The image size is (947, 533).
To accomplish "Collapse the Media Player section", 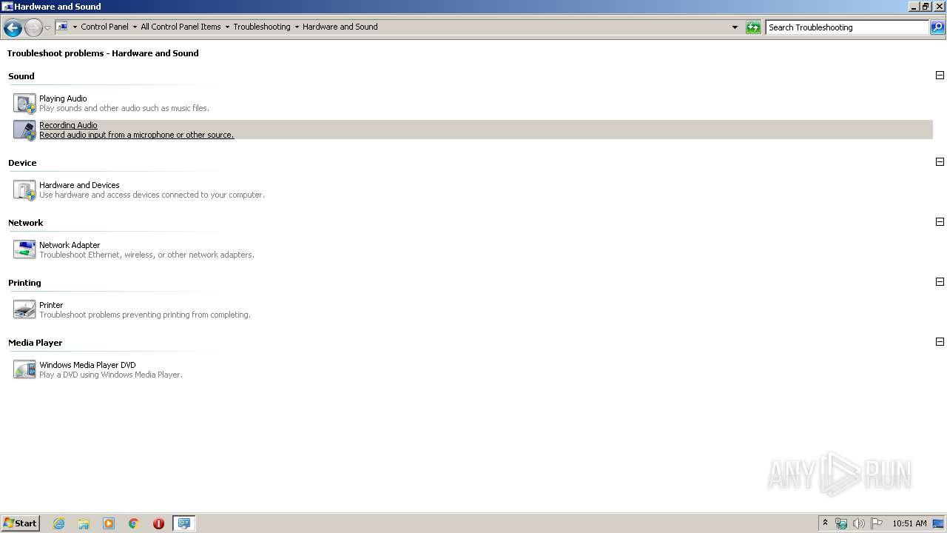I will click(940, 342).
